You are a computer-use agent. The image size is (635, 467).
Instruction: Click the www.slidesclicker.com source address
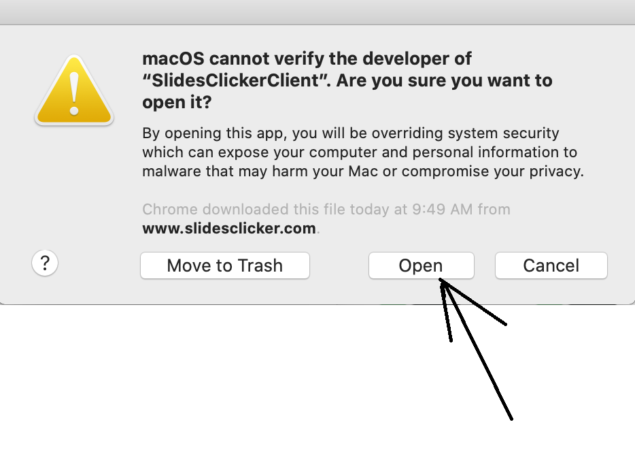pyautogui.click(x=229, y=228)
